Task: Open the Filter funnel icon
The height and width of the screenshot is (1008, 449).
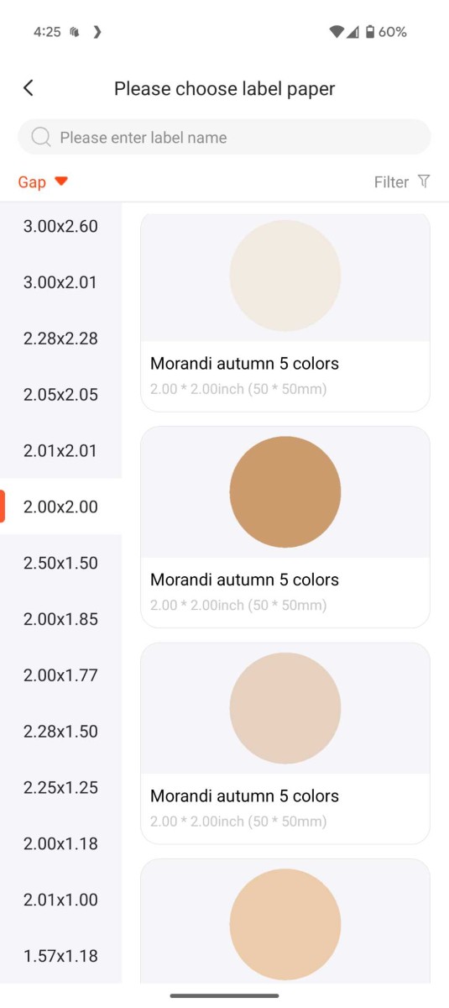Action: click(x=424, y=181)
